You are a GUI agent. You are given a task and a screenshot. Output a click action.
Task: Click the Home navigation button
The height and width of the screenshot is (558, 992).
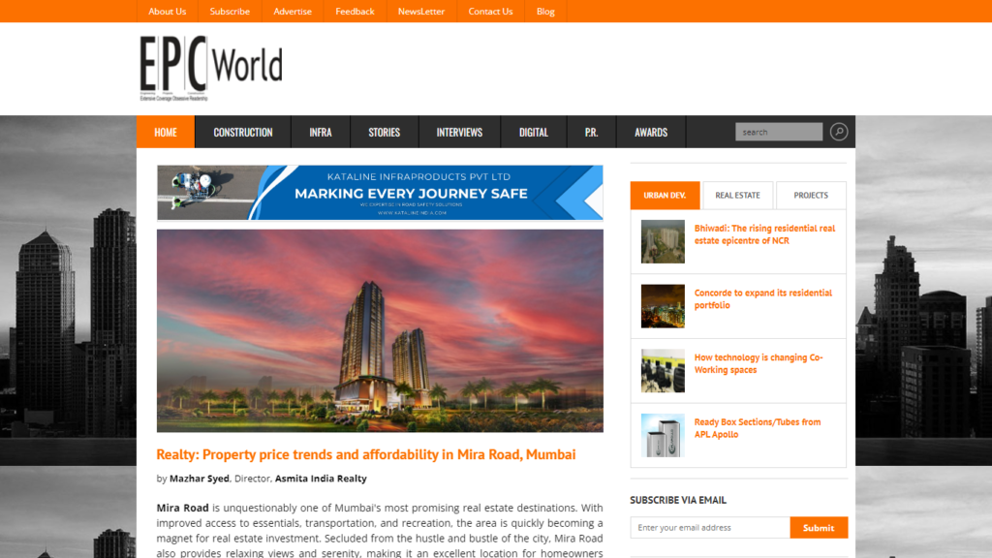tap(166, 133)
